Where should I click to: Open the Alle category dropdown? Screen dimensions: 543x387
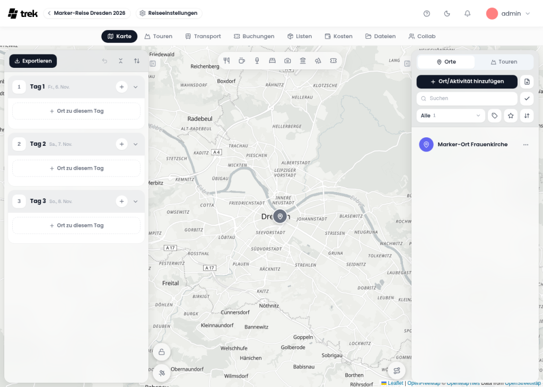(451, 116)
